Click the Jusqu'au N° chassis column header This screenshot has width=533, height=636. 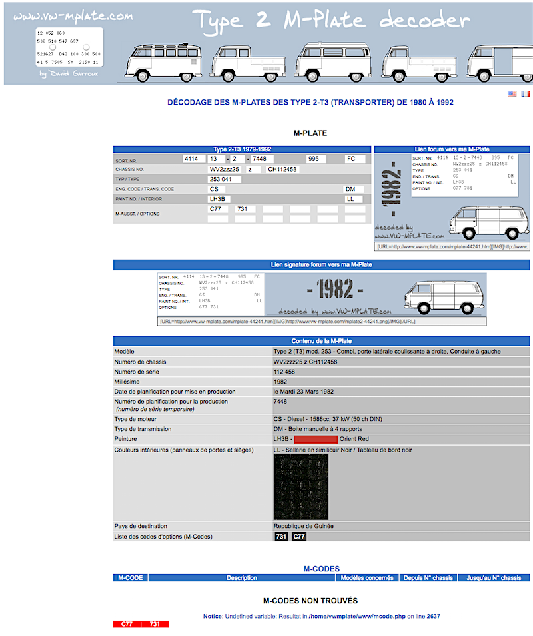[494, 578]
